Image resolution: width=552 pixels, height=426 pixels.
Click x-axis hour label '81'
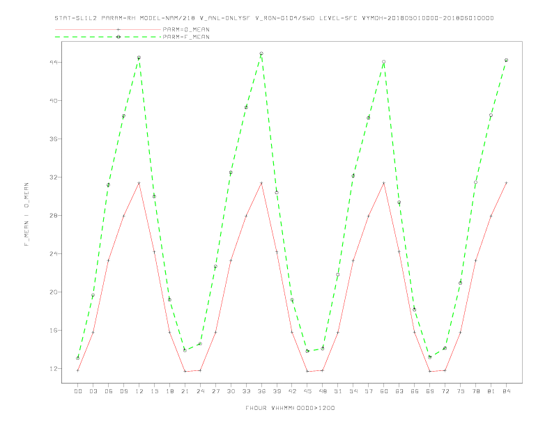491,391
